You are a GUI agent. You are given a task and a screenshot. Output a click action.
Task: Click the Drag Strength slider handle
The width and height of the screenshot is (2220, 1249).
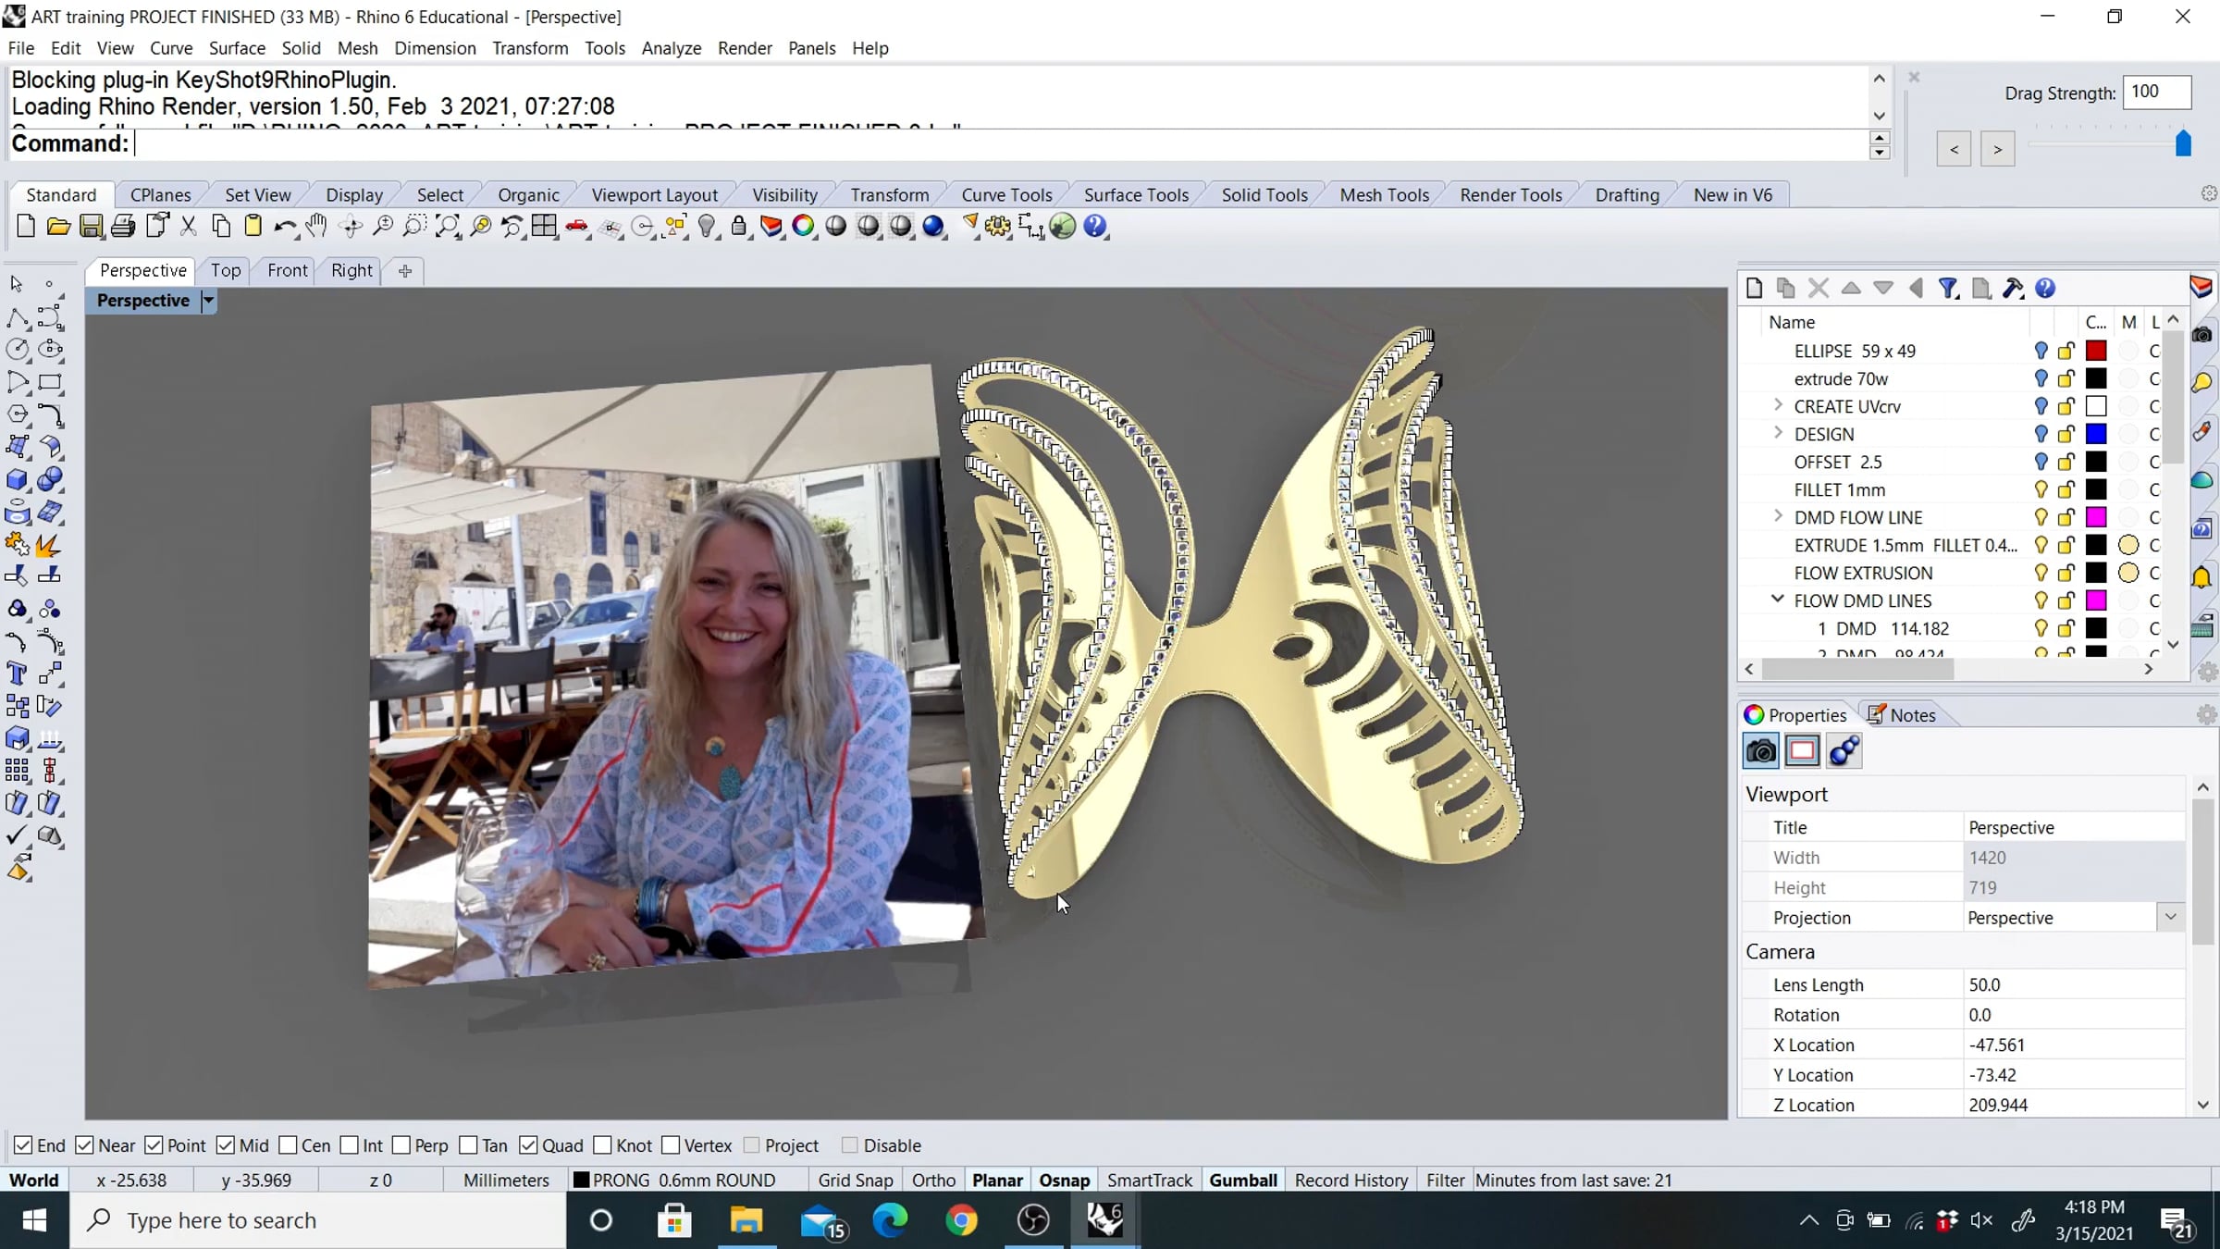(x=2184, y=143)
